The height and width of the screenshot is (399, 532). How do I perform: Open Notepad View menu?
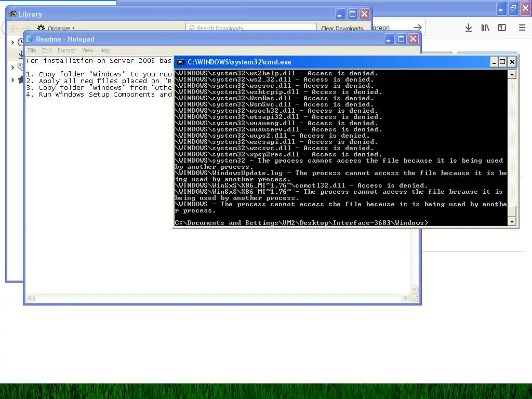[87, 50]
